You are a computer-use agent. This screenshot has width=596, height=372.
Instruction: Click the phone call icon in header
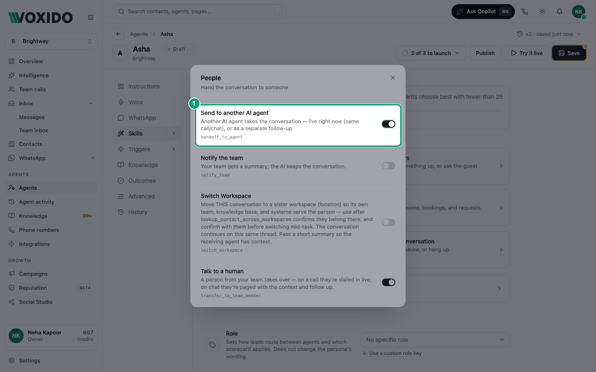pos(525,12)
